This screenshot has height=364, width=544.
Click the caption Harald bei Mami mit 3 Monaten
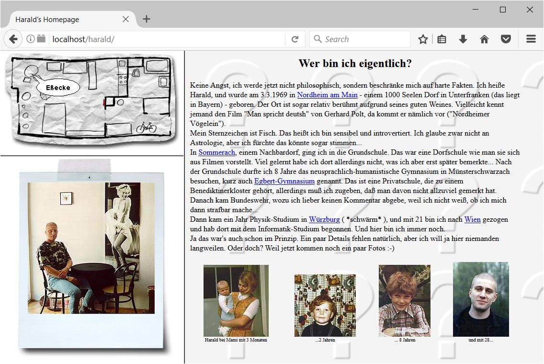(x=236, y=340)
